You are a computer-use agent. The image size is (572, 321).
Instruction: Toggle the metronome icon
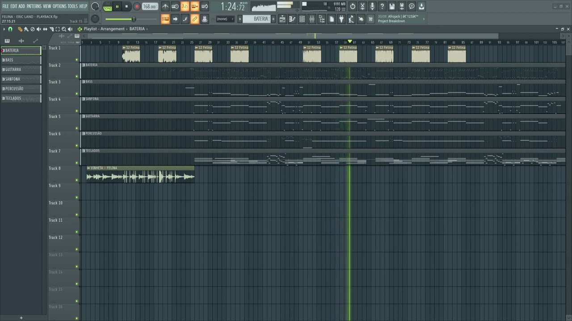click(165, 6)
